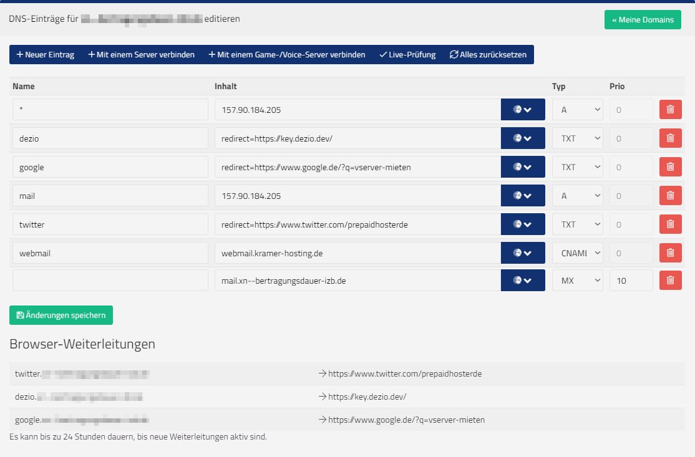Edit content redirect=https://key.dezio.dev/
Image resolution: width=695 pixels, height=457 pixels.
tap(357, 138)
